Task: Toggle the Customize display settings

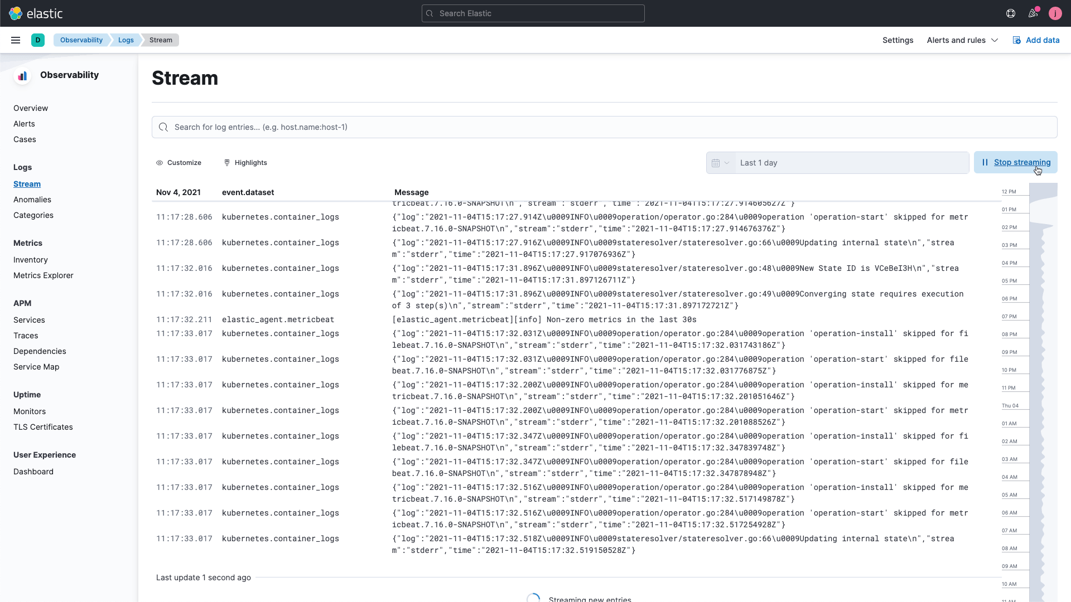Action: coord(178,162)
